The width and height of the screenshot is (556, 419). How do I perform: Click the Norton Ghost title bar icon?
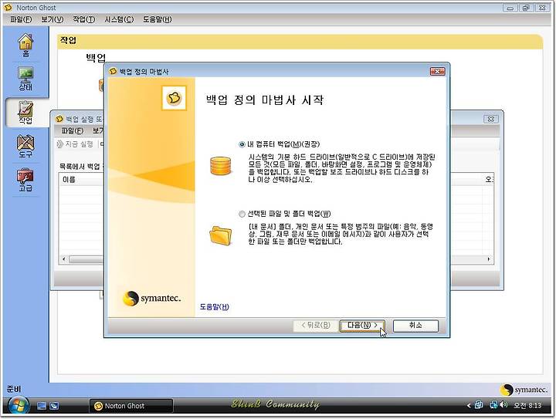pos(8,7)
